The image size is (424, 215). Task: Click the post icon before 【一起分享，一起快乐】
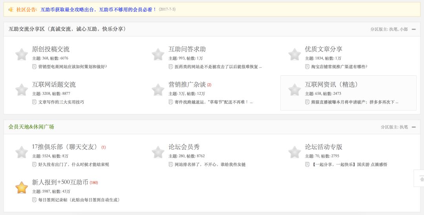click(x=307, y=164)
